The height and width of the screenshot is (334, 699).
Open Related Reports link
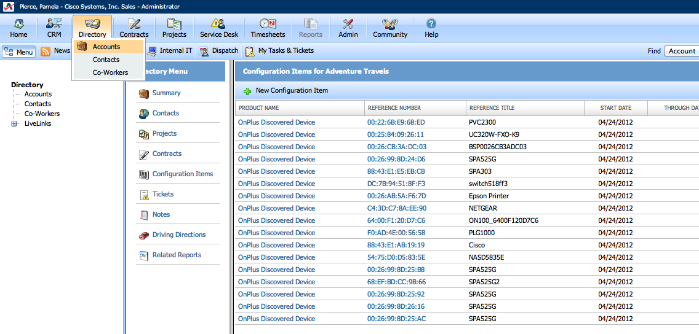point(177,255)
